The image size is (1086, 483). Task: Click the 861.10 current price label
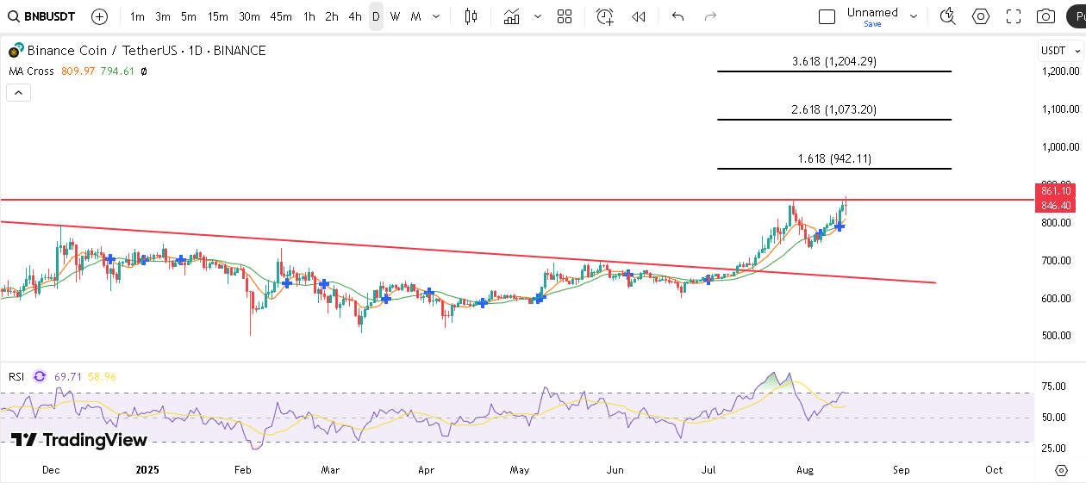[x=1056, y=190]
